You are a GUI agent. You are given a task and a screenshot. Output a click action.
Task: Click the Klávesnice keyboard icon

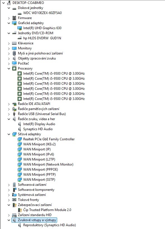tap(14, 43)
